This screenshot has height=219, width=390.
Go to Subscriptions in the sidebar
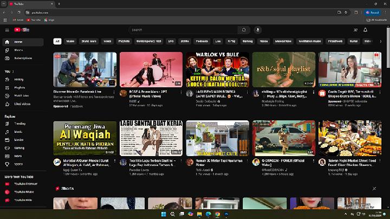[22, 58]
